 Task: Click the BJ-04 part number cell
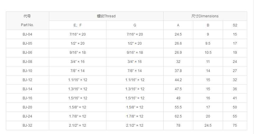pyautogui.click(x=27, y=34)
